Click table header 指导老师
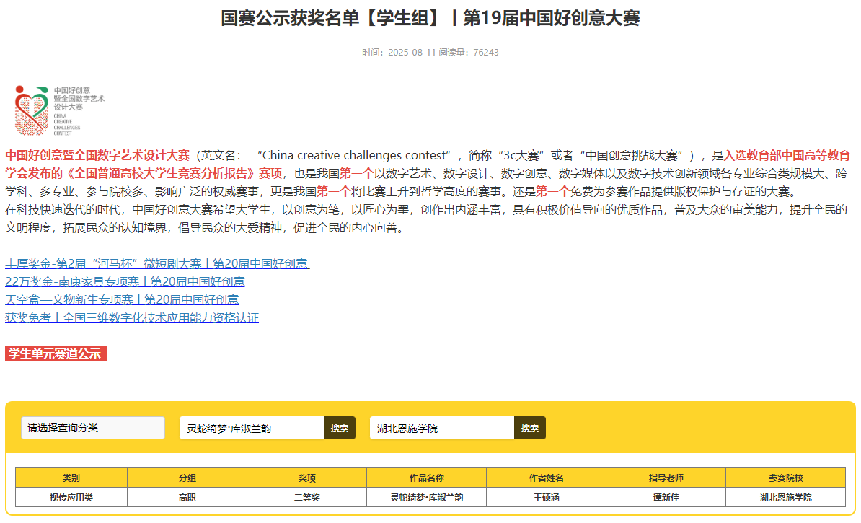Screen dimensions: 861x523 (x=666, y=478)
